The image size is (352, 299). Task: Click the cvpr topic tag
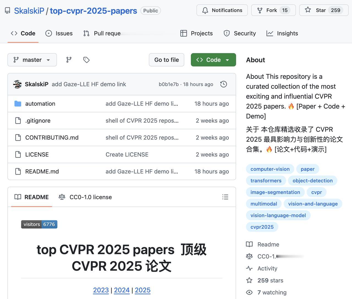click(x=317, y=192)
